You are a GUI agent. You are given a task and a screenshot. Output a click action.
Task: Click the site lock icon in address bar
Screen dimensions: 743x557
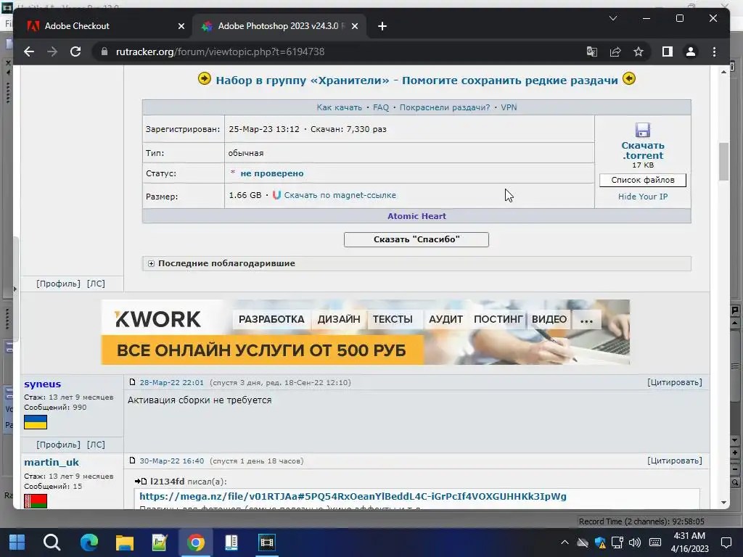tap(104, 51)
